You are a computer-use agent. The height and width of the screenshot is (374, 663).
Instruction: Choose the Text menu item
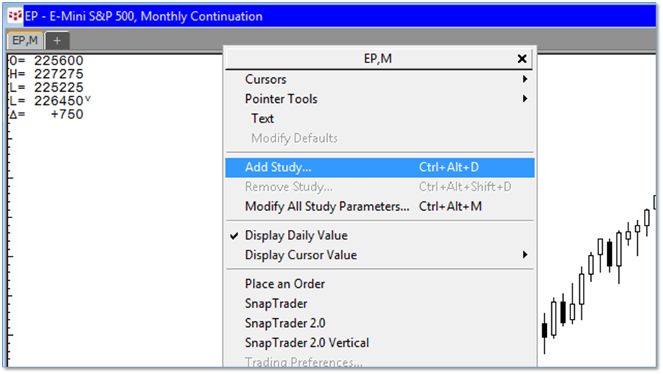tap(380, 118)
